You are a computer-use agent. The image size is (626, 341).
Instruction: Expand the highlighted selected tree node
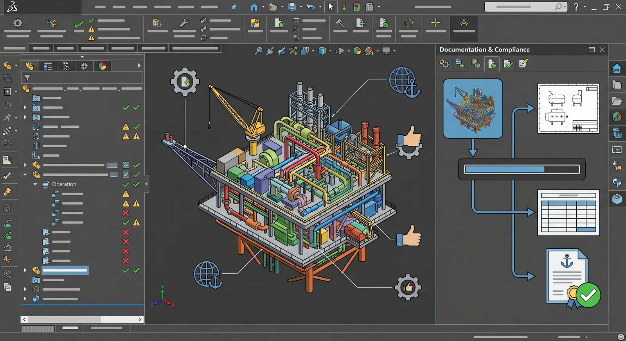(x=25, y=270)
